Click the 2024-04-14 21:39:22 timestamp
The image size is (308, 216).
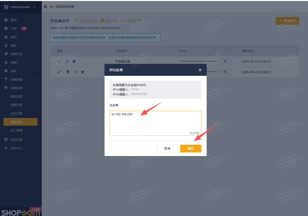point(256,61)
